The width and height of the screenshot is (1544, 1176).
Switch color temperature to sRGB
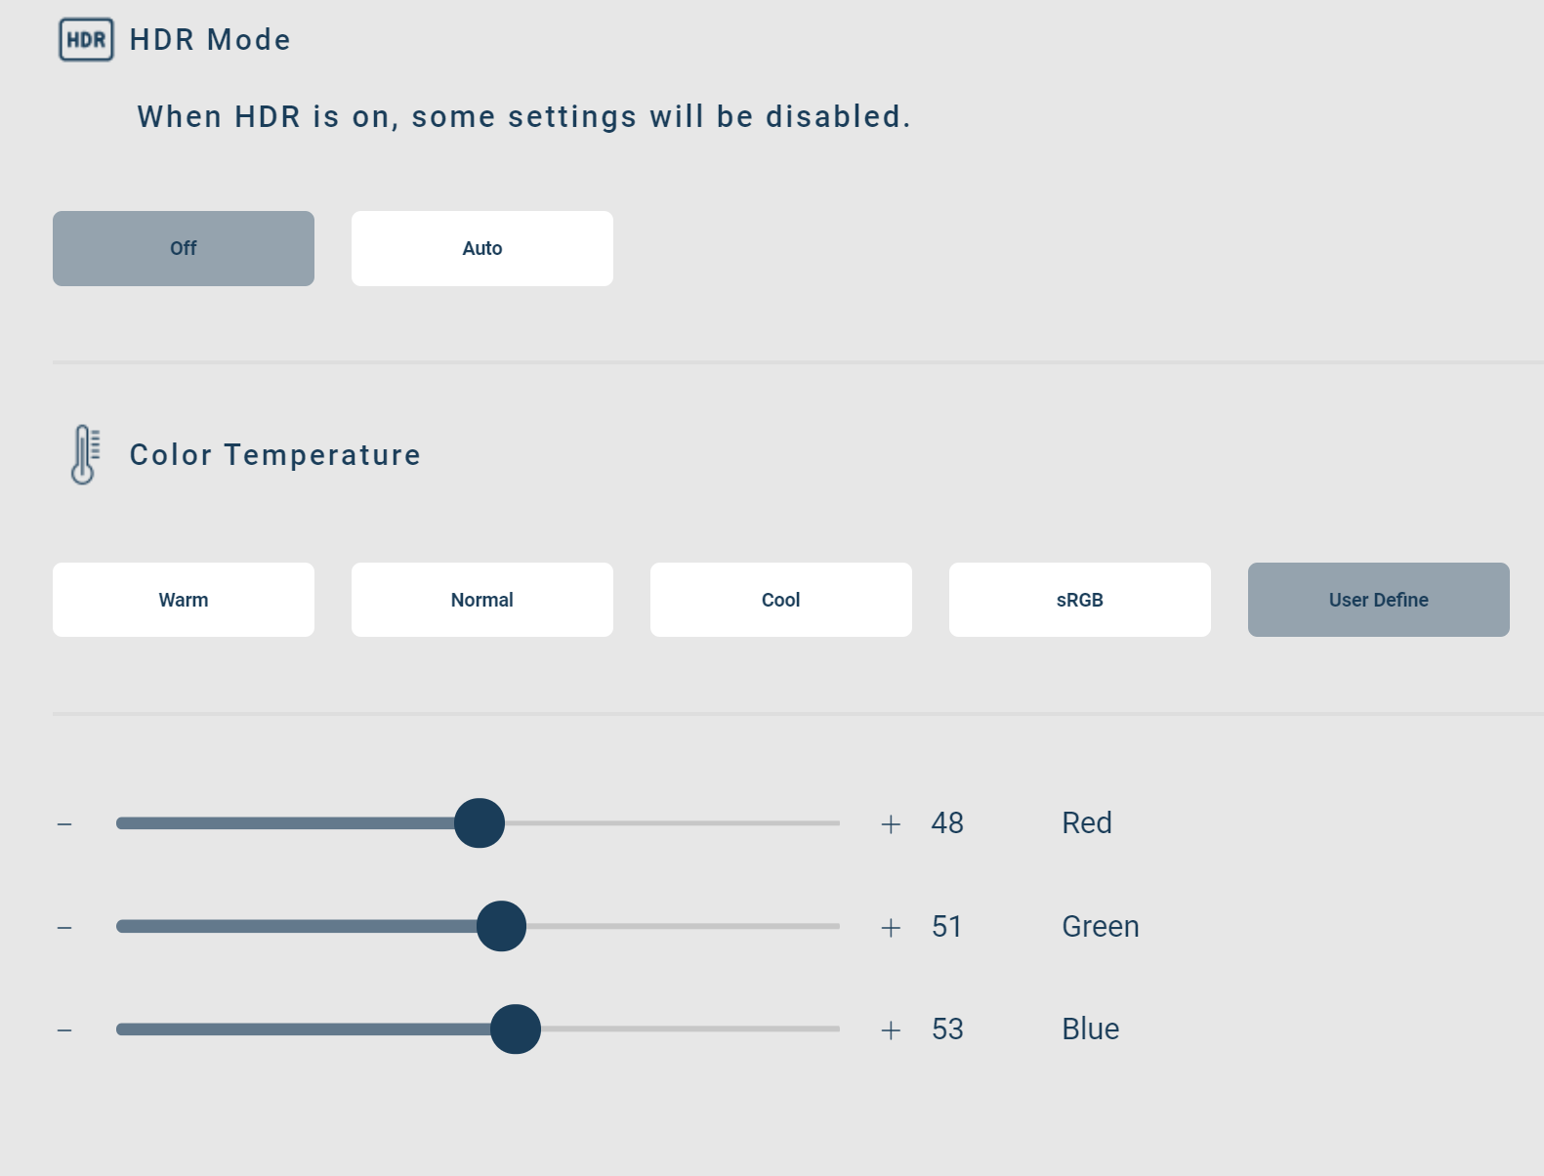pyautogui.click(x=1080, y=600)
